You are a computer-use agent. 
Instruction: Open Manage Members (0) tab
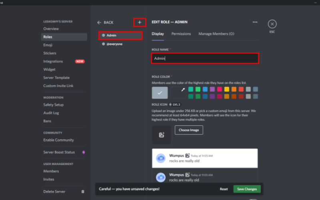[x=216, y=34]
